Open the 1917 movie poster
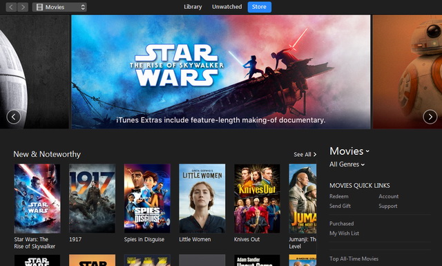The height and width of the screenshot is (266, 442). pos(92,198)
